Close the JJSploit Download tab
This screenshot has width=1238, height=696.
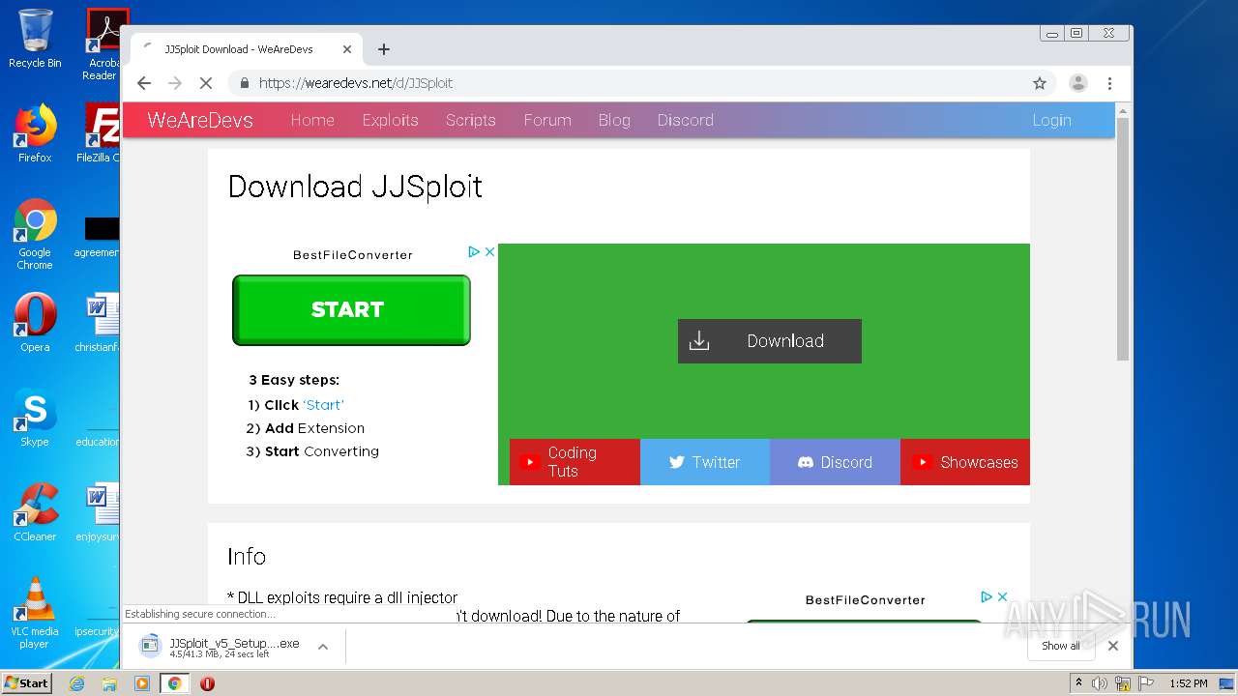click(x=347, y=49)
